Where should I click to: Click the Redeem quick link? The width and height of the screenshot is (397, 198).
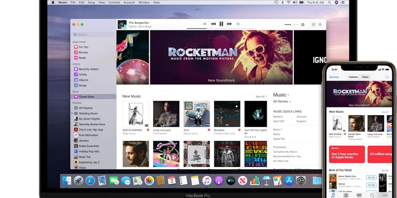point(278,117)
